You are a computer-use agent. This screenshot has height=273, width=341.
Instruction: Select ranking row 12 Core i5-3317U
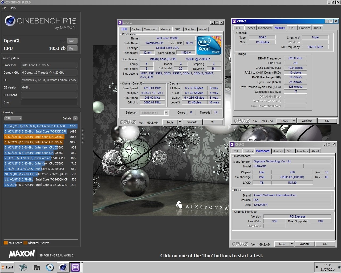40,185
